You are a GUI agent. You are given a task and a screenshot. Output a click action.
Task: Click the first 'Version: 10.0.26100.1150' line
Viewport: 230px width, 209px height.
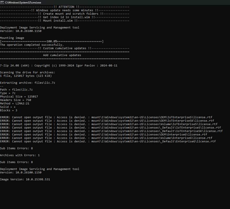tap(21, 31)
